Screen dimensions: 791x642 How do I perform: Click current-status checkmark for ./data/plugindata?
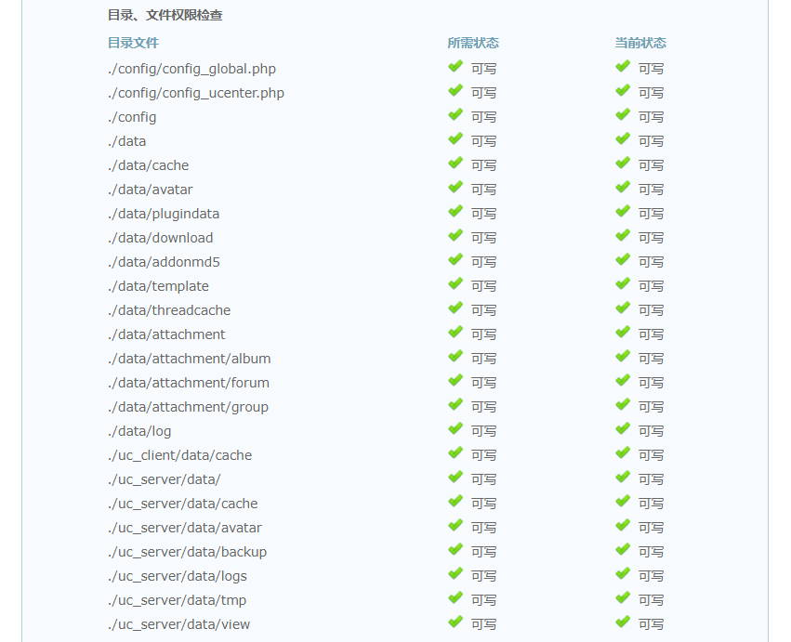coord(623,212)
